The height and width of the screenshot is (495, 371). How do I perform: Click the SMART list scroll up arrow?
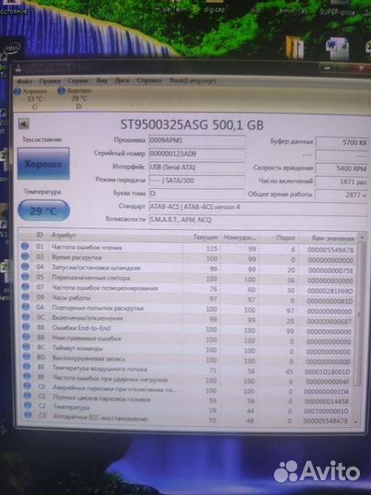pyautogui.click(x=362, y=237)
